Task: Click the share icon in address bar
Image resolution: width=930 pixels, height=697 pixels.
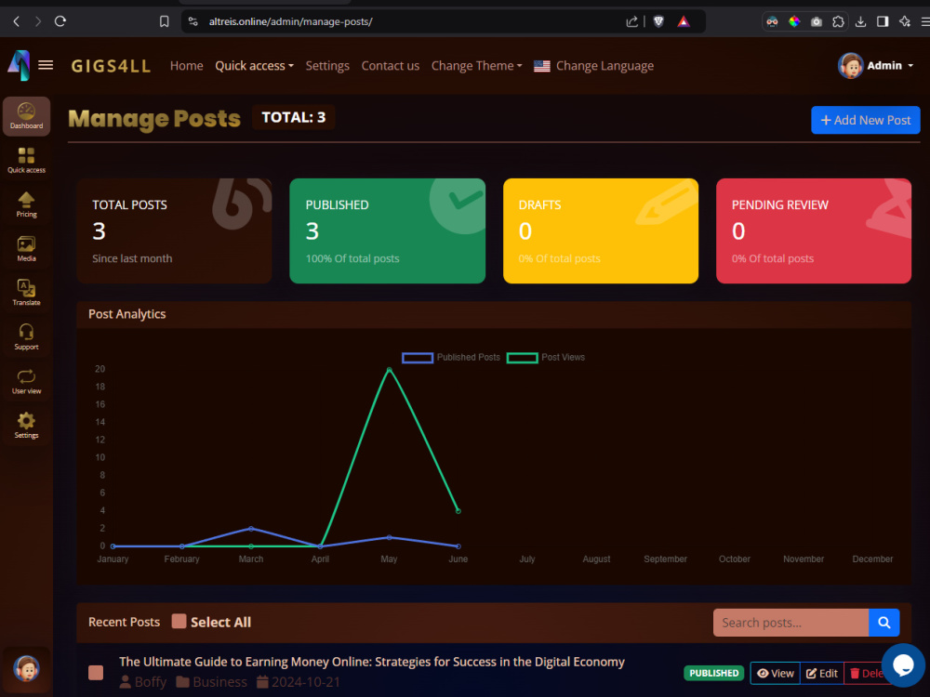Action: [x=631, y=22]
